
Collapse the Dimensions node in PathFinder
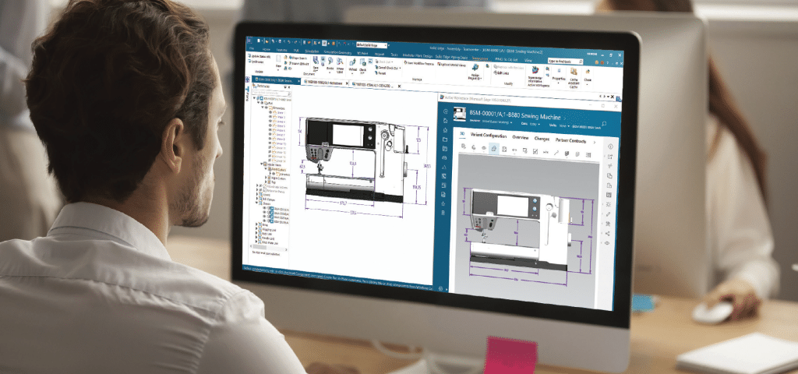coord(263,108)
